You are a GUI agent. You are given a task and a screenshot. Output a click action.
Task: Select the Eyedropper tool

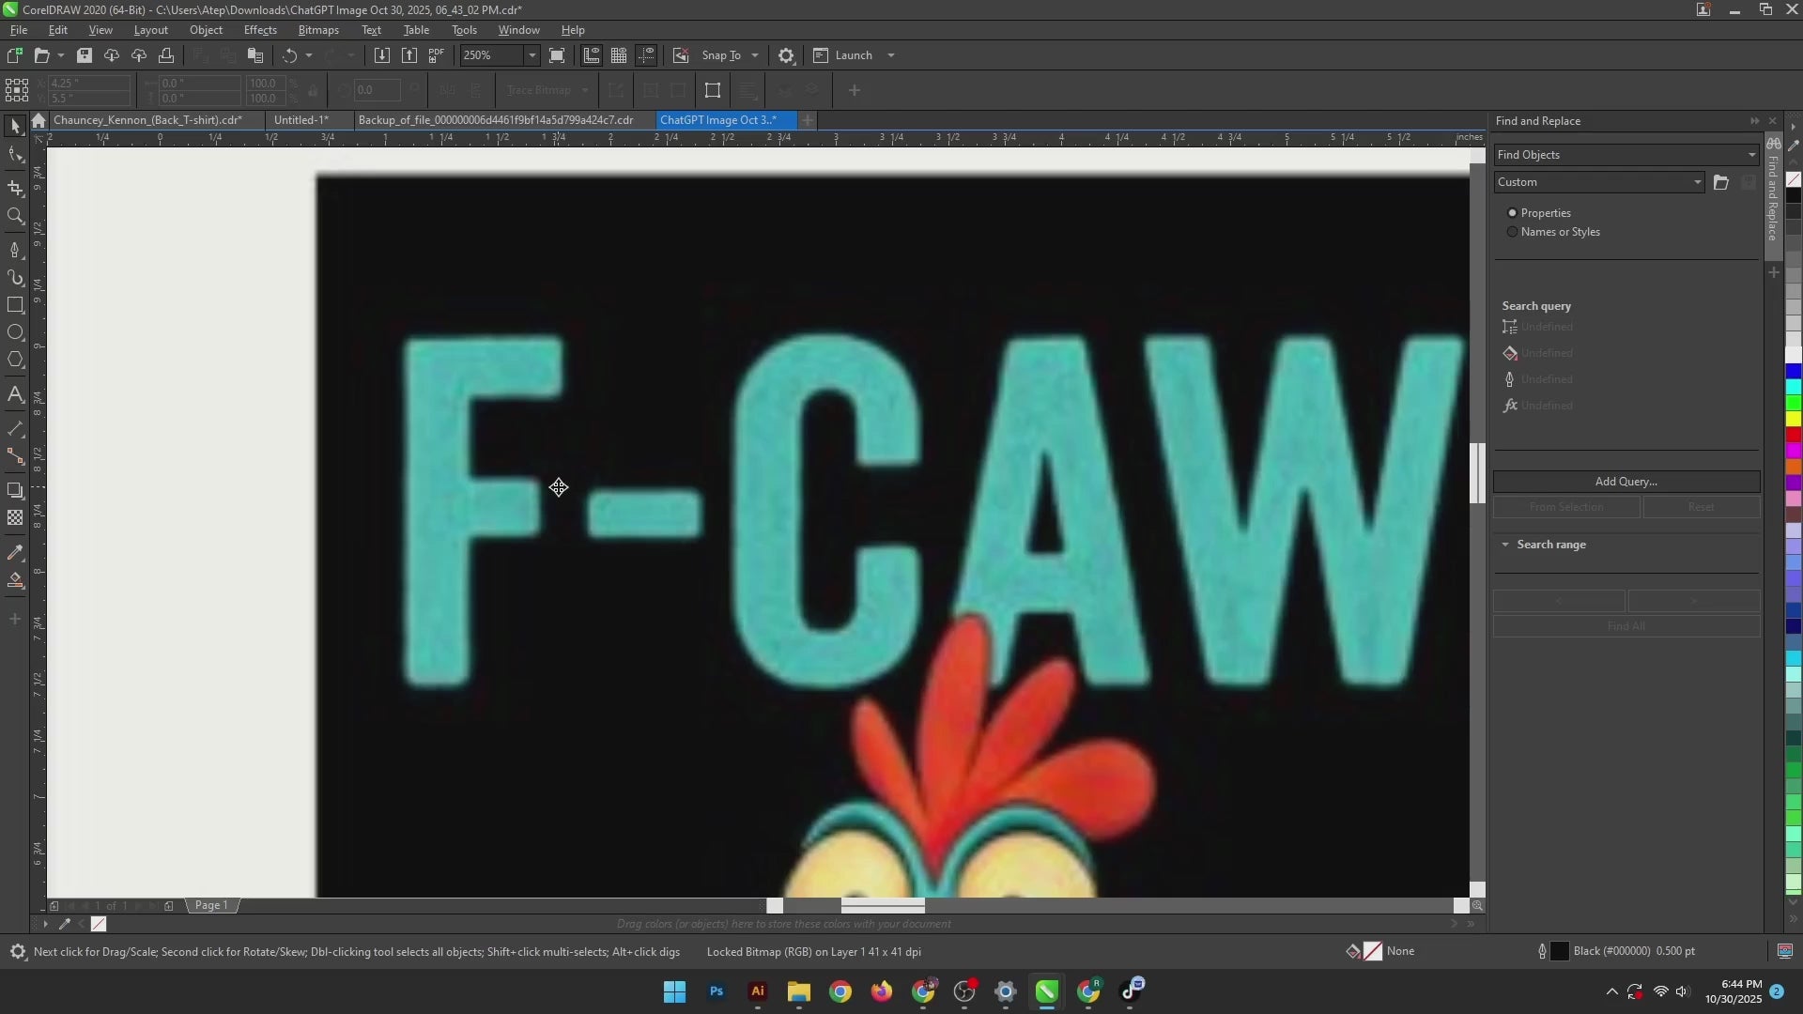pyautogui.click(x=15, y=553)
